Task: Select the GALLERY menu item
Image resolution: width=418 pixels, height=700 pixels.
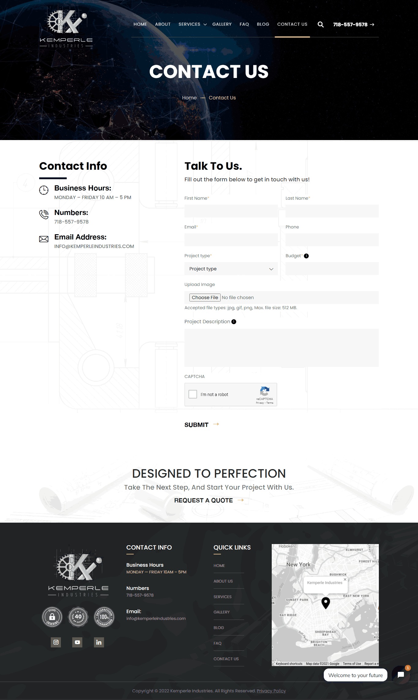Action: [x=222, y=24]
